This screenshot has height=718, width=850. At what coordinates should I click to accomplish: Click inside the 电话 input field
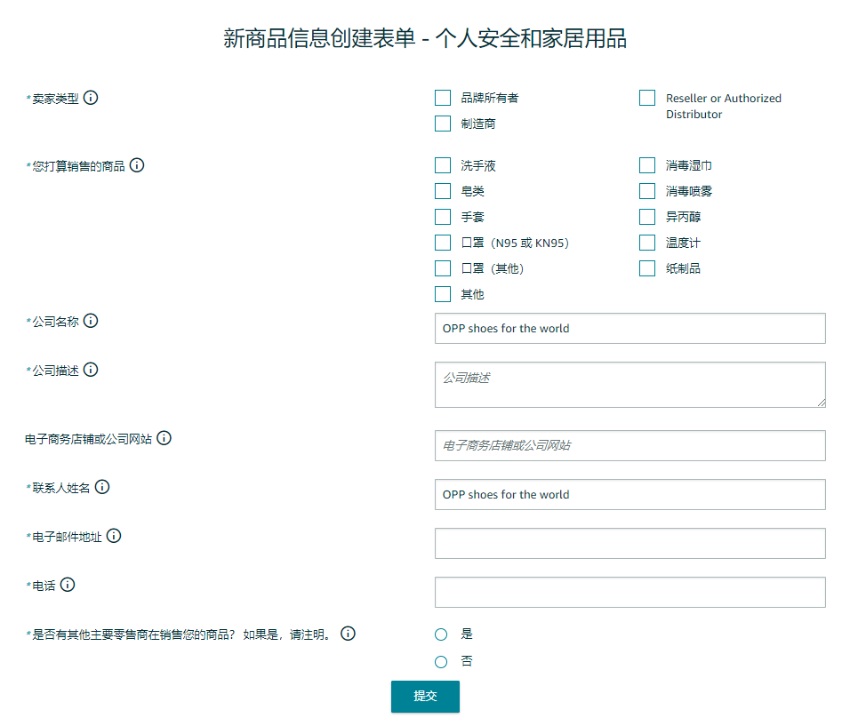point(629,592)
